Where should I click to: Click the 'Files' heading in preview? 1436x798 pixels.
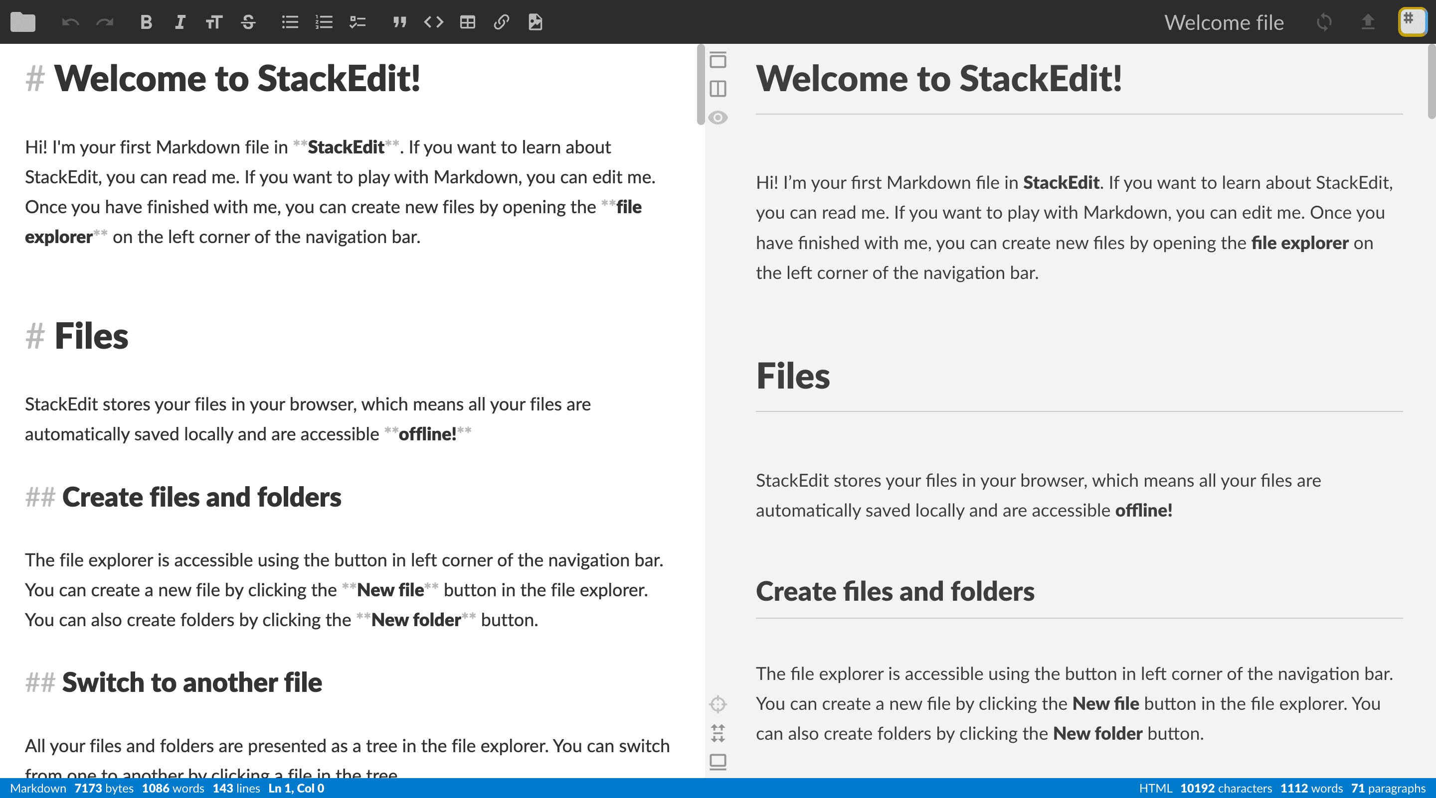coord(793,376)
